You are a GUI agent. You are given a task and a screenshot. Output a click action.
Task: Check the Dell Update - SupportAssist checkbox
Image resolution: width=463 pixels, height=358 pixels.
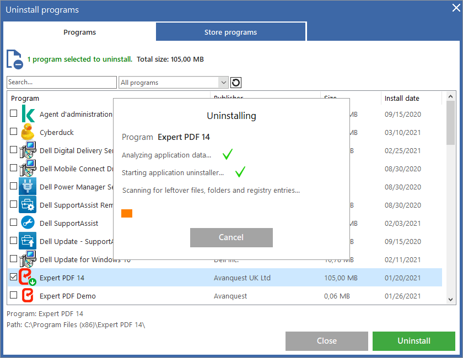(x=14, y=241)
